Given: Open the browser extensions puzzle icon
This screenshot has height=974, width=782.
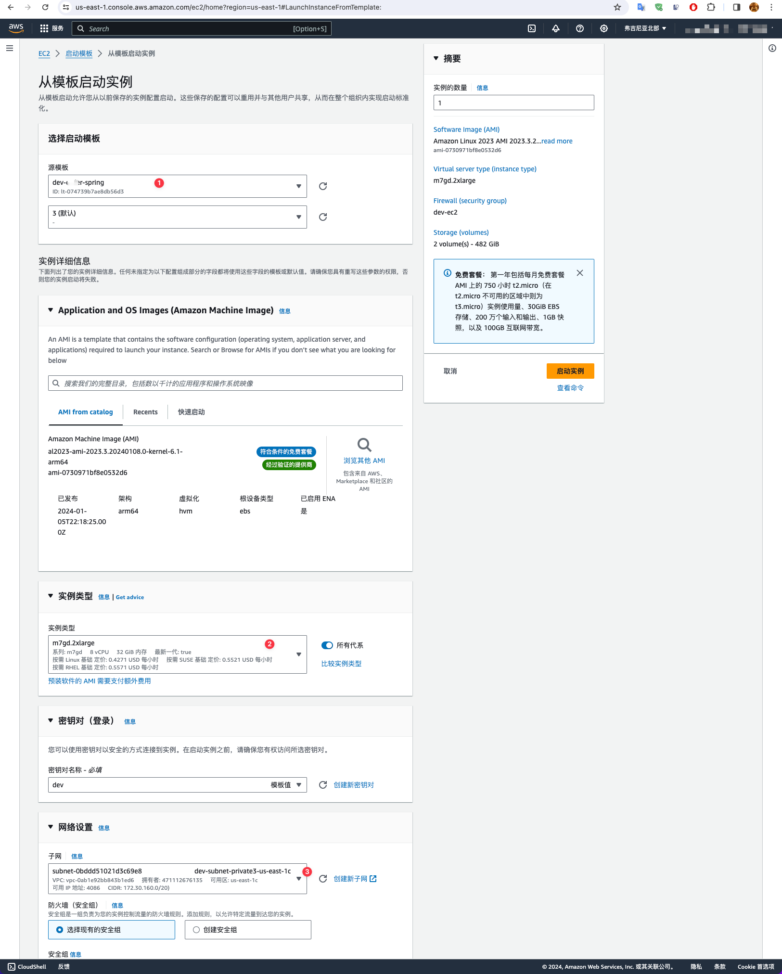Looking at the screenshot, I should 711,7.
